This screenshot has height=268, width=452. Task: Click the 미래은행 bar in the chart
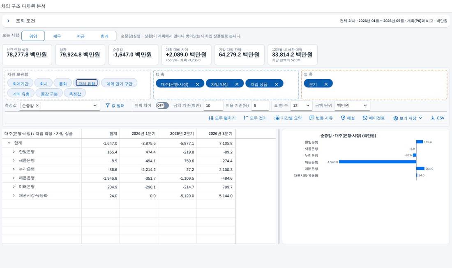click(x=420, y=168)
